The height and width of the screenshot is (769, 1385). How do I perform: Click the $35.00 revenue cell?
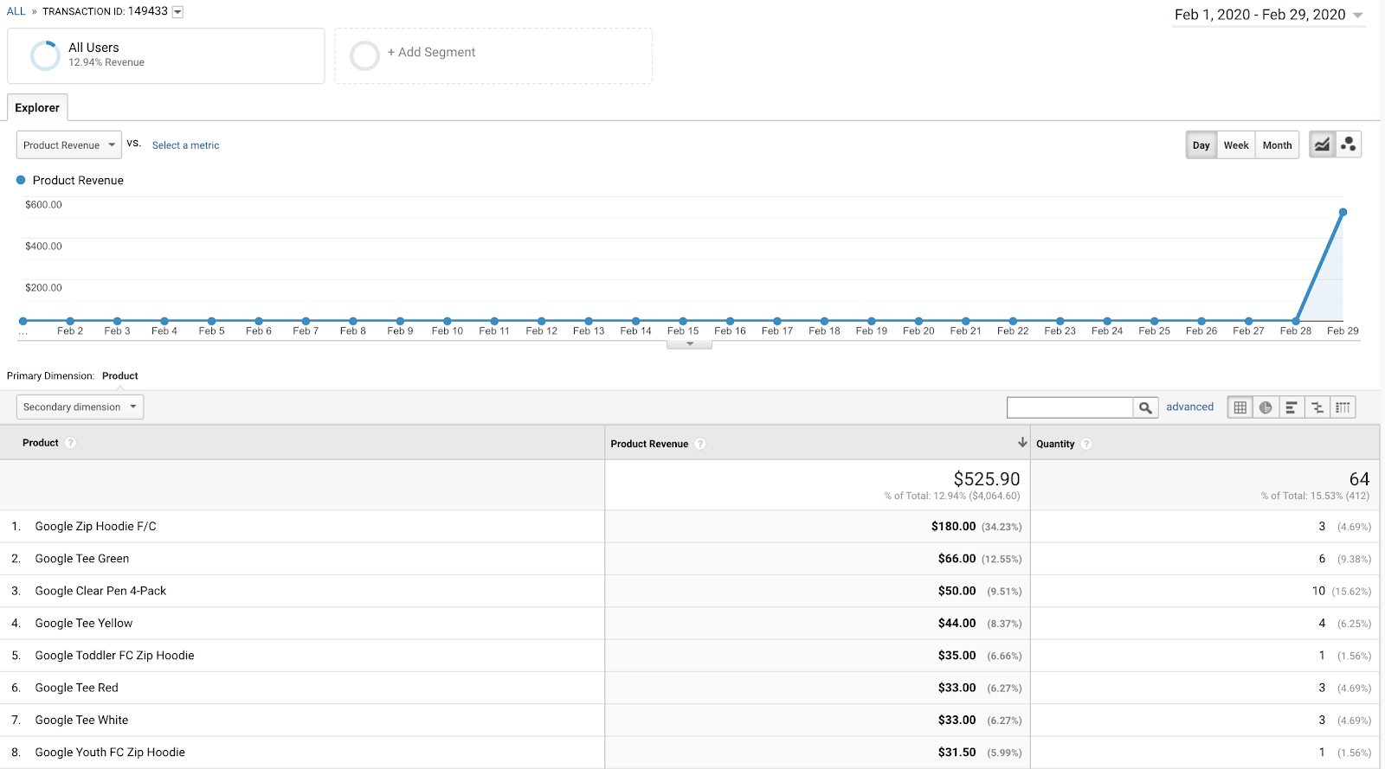click(x=957, y=656)
